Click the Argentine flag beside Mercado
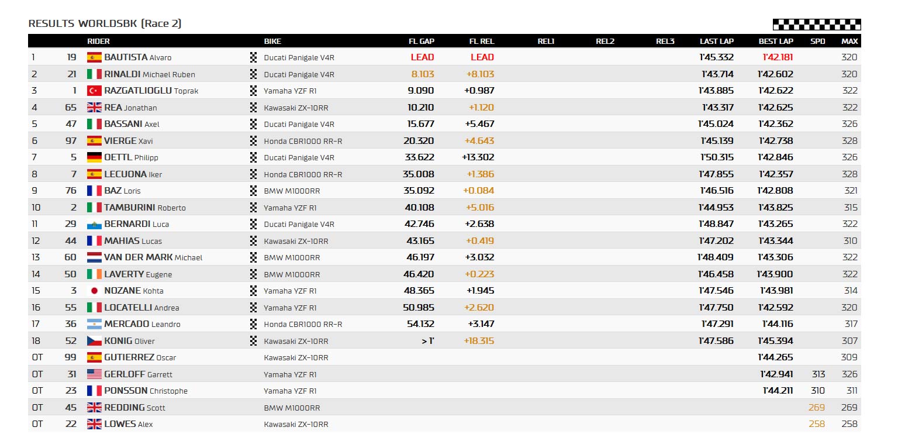This screenshot has width=898, height=441. coord(94,324)
